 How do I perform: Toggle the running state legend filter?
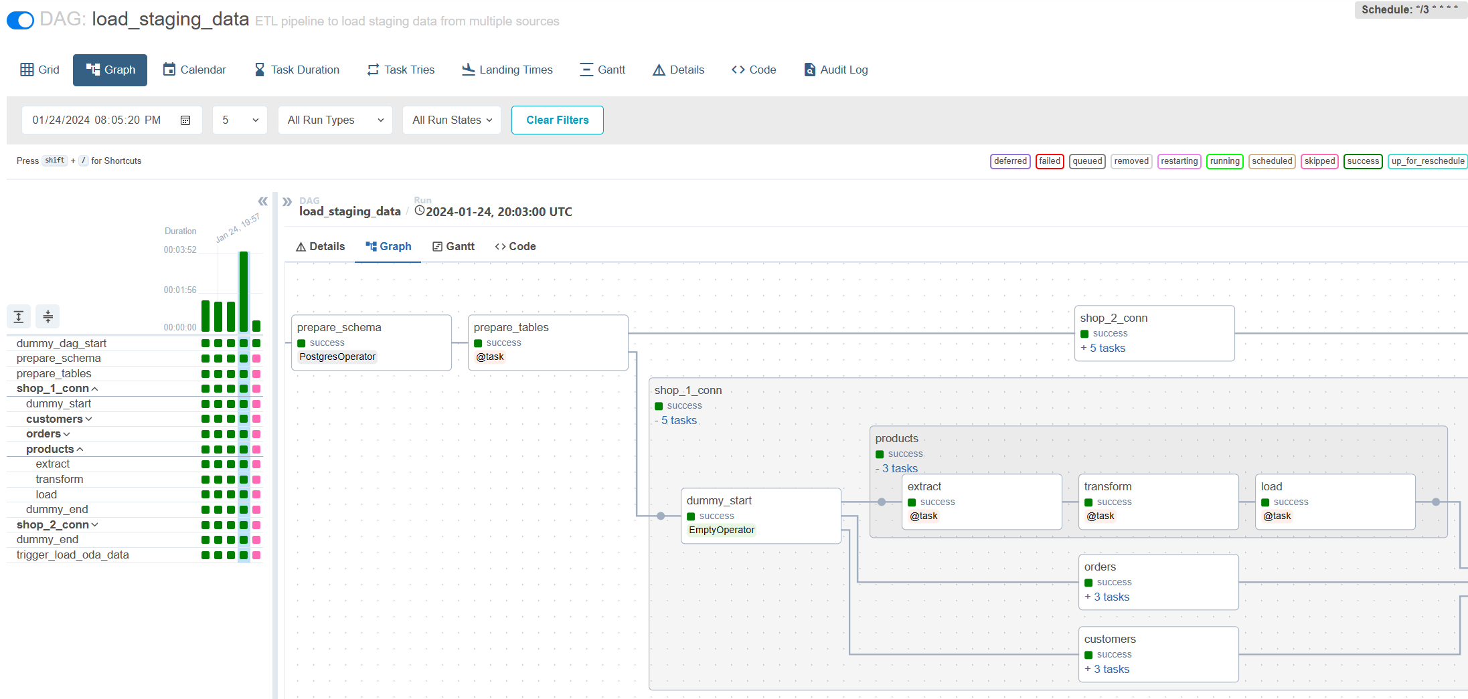tap(1224, 161)
